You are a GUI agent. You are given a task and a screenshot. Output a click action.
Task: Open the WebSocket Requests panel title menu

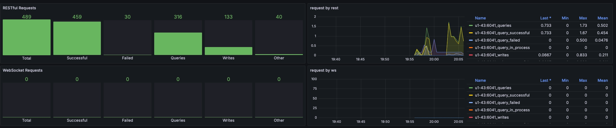point(23,70)
